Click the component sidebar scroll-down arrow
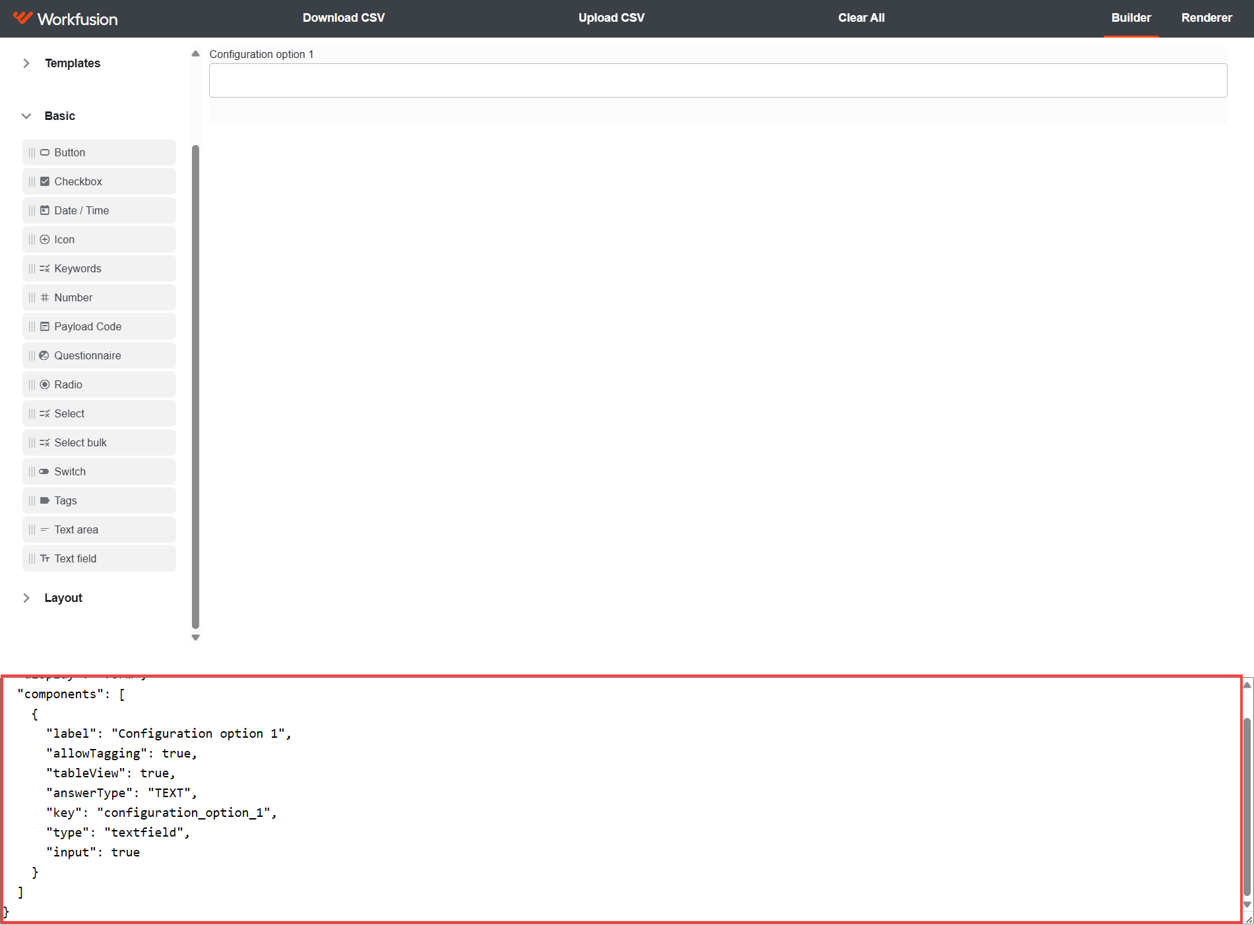The width and height of the screenshot is (1254, 925). click(x=195, y=638)
